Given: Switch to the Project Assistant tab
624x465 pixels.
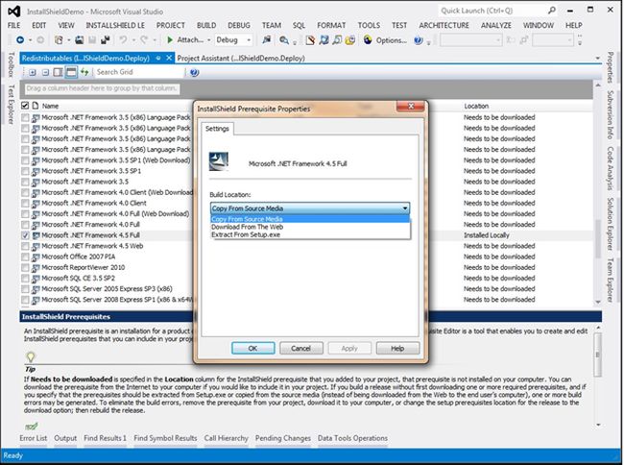Looking at the screenshot, I should 241,58.
